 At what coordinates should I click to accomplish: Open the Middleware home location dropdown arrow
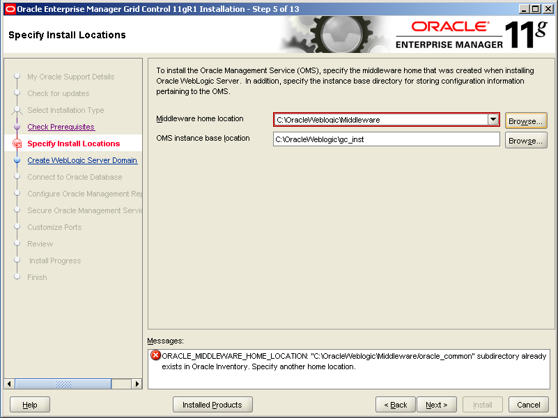point(493,120)
